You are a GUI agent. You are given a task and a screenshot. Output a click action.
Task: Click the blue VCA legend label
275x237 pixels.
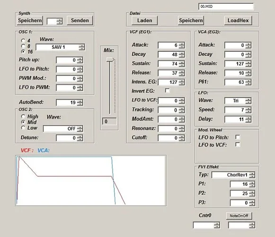(x=44, y=150)
